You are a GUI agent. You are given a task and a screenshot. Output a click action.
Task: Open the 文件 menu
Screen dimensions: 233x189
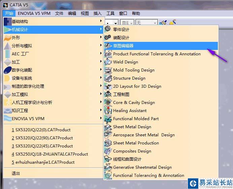point(59,13)
